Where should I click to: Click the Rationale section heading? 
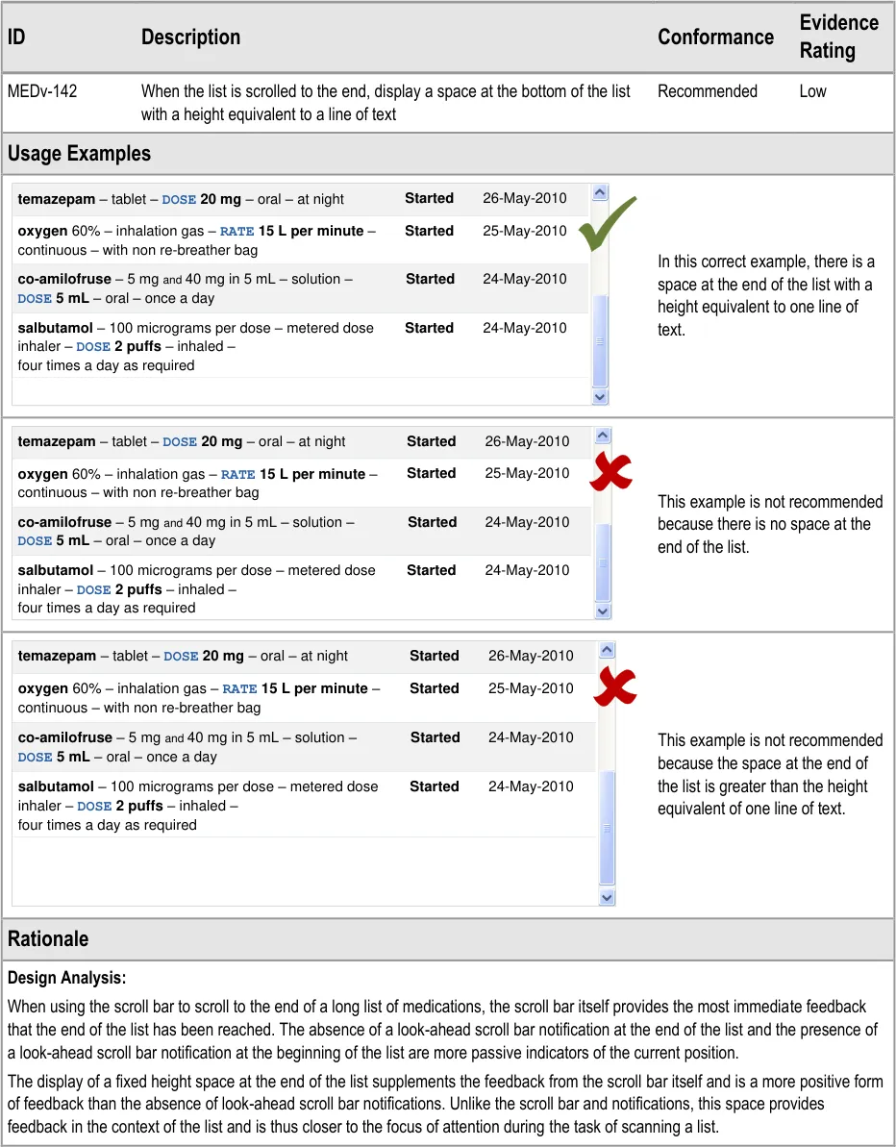(x=48, y=939)
